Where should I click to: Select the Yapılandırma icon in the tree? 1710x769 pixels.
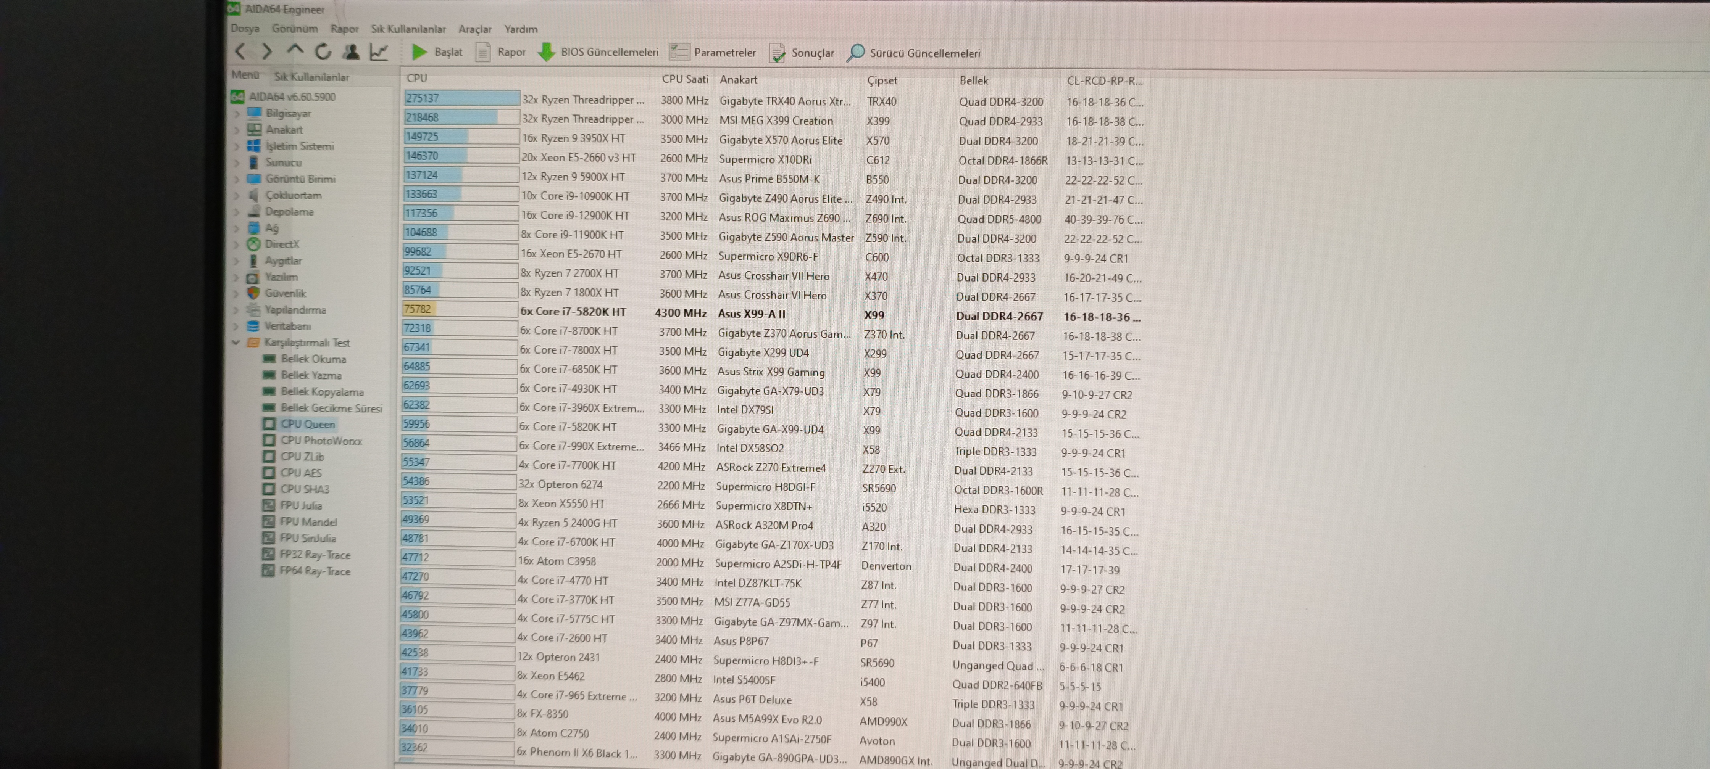click(252, 310)
